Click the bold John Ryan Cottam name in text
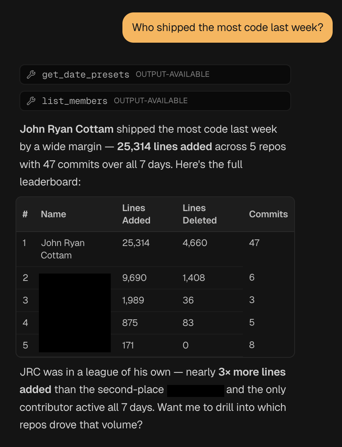 point(66,129)
